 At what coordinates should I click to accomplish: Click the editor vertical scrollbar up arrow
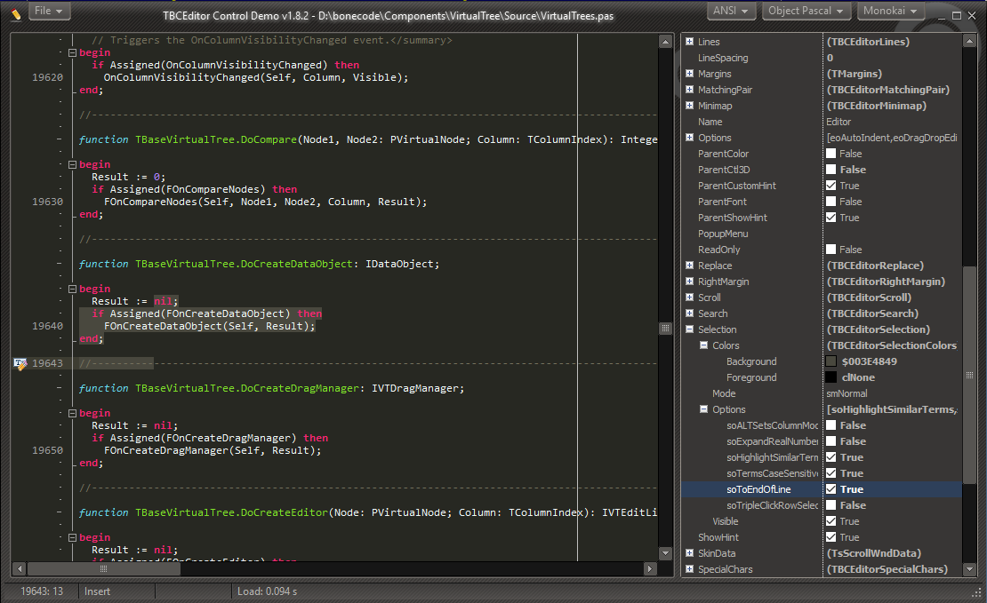click(x=665, y=41)
